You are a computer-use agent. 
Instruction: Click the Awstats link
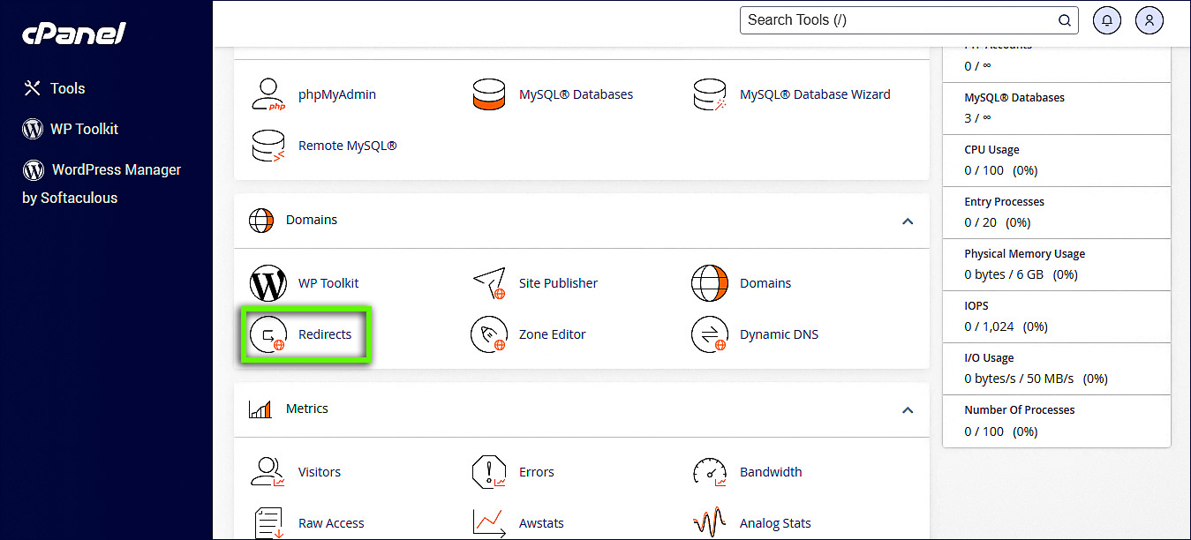pyautogui.click(x=541, y=523)
